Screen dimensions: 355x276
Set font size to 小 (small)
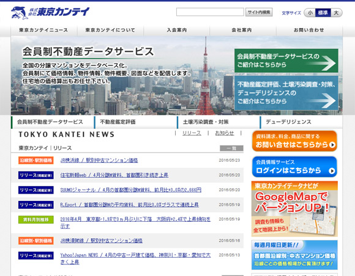[310, 13]
